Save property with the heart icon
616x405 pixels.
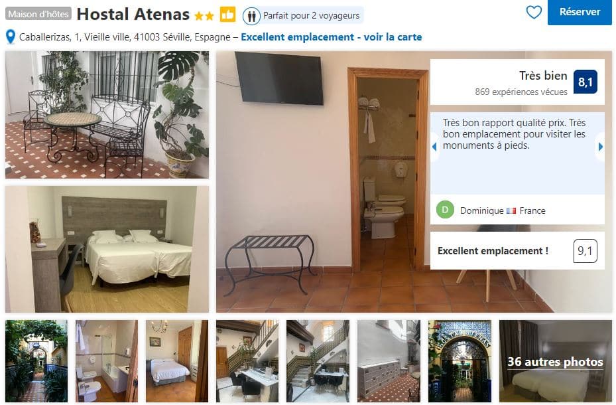[x=534, y=12]
